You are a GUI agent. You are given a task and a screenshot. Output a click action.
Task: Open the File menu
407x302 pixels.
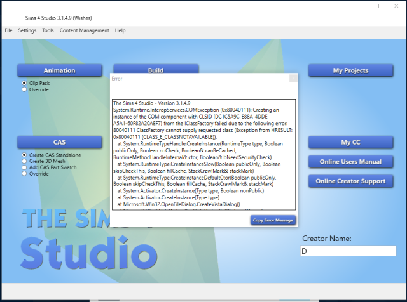pyautogui.click(x=8, y=30)
